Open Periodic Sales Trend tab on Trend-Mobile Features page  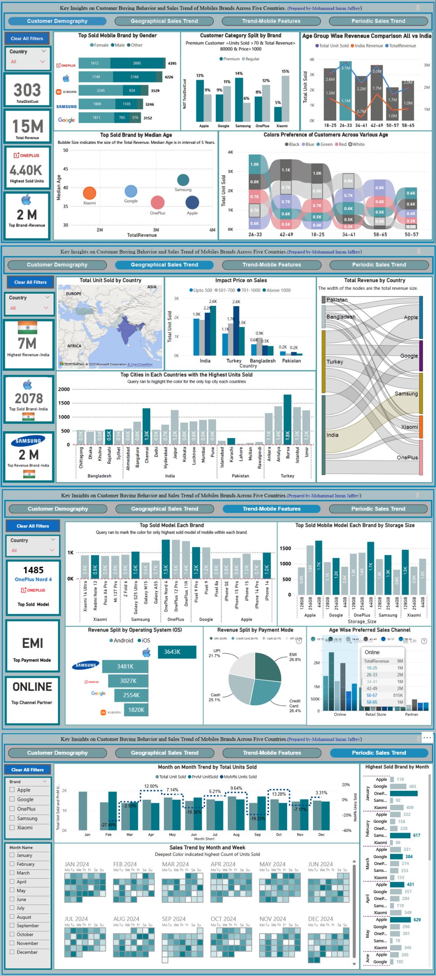pyautogui.click(x=378, y=509)
